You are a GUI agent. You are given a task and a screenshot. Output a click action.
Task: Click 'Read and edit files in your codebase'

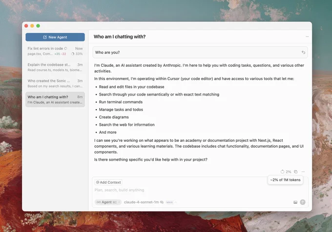(131, 87)
